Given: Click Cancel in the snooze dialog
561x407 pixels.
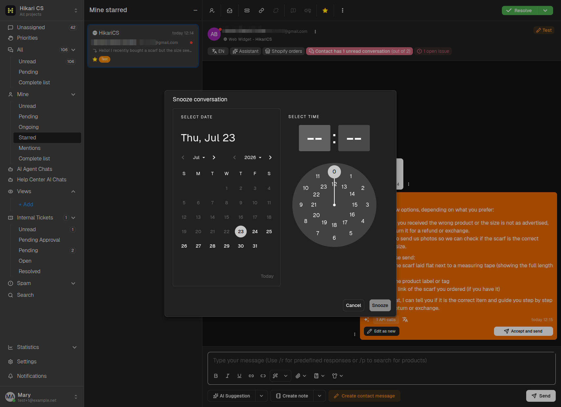Looking at the screenshot, I should coord(353,305).
